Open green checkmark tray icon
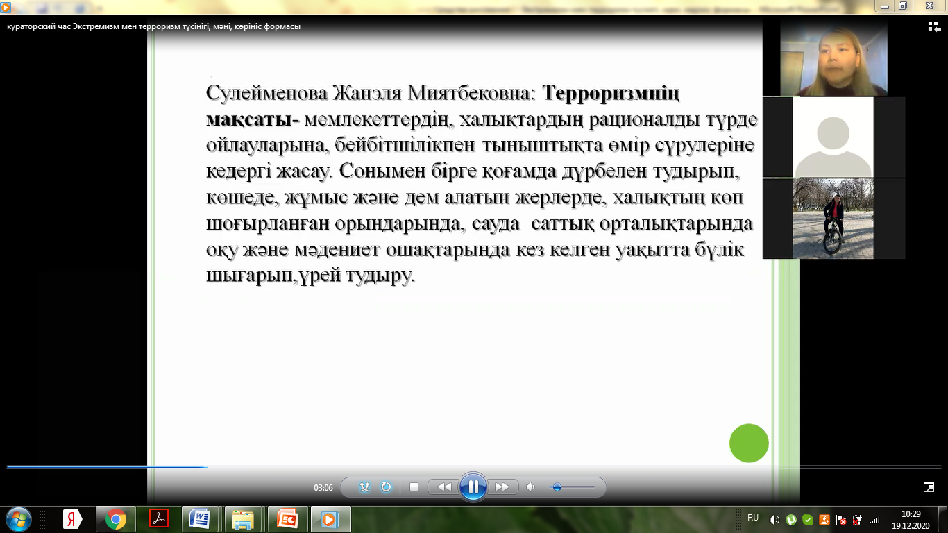948x533 pixels. click(808, 520)
